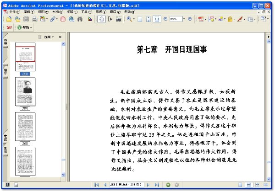Open the 视图 menu
The width and height of the screenshot is (275, 192).
pos(44,12)
